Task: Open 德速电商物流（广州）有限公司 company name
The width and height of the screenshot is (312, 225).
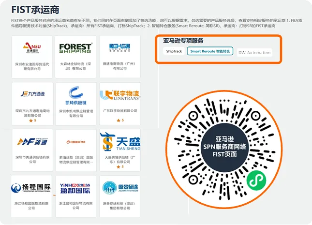Action: pos(120,66)
